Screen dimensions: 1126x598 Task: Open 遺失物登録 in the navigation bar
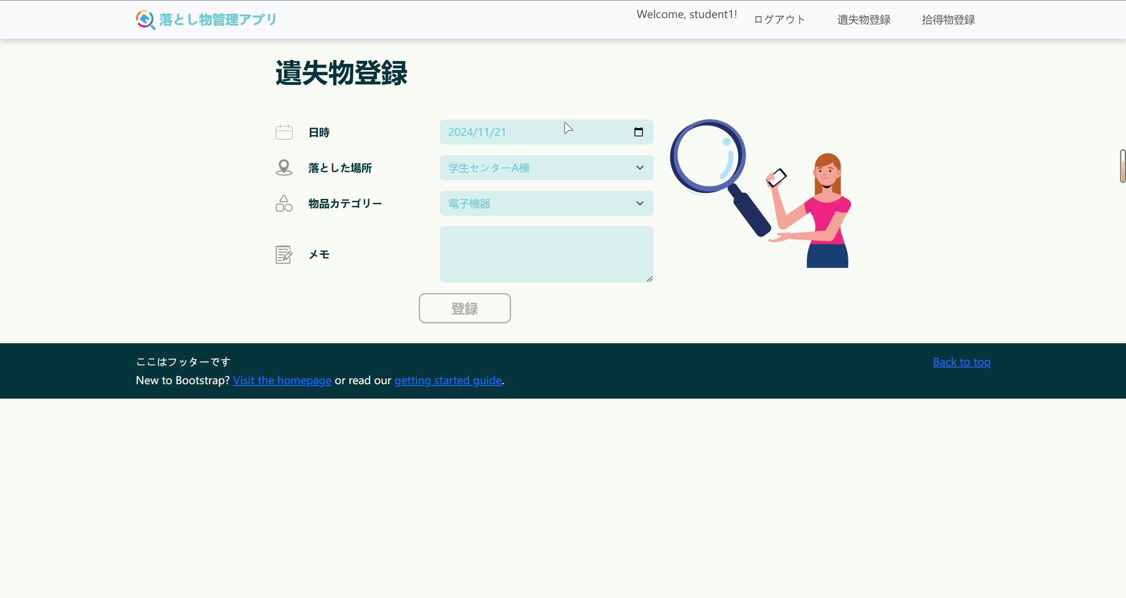coord(863,20)
